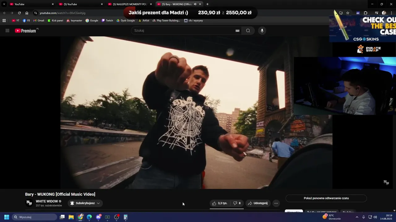The image size is (396, 222).
Task: Open the Google bookmark
Action: point(92,21)
